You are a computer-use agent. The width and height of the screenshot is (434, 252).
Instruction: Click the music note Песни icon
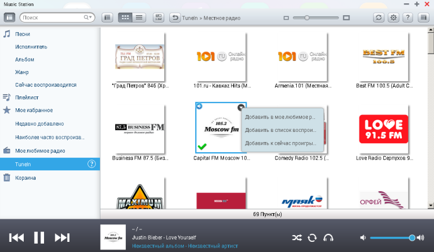coord(7,34)
